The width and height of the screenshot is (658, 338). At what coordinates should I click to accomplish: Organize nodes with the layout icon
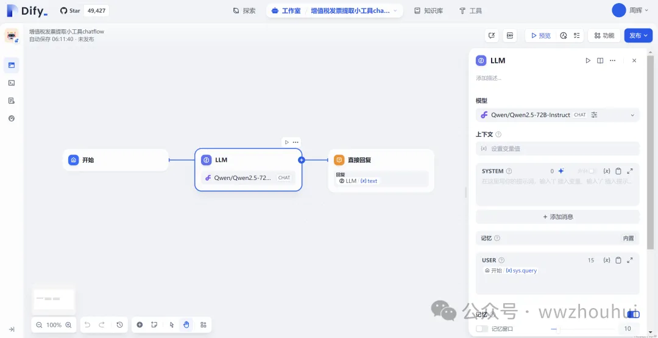coord(203,325)
